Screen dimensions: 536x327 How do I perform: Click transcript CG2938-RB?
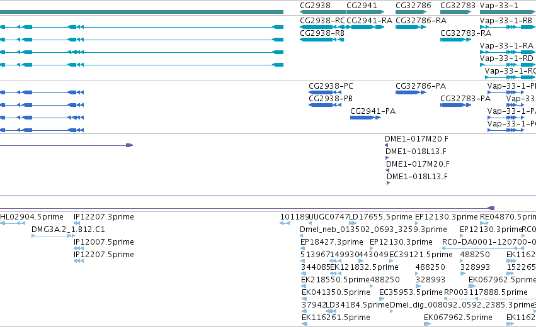tap(322, 33)
